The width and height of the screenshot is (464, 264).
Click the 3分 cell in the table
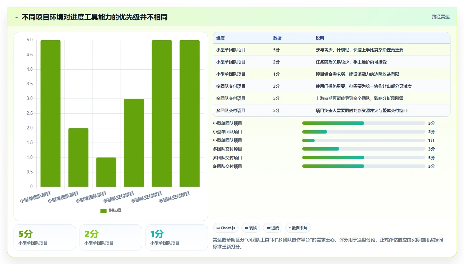click(x=276, y=86)
